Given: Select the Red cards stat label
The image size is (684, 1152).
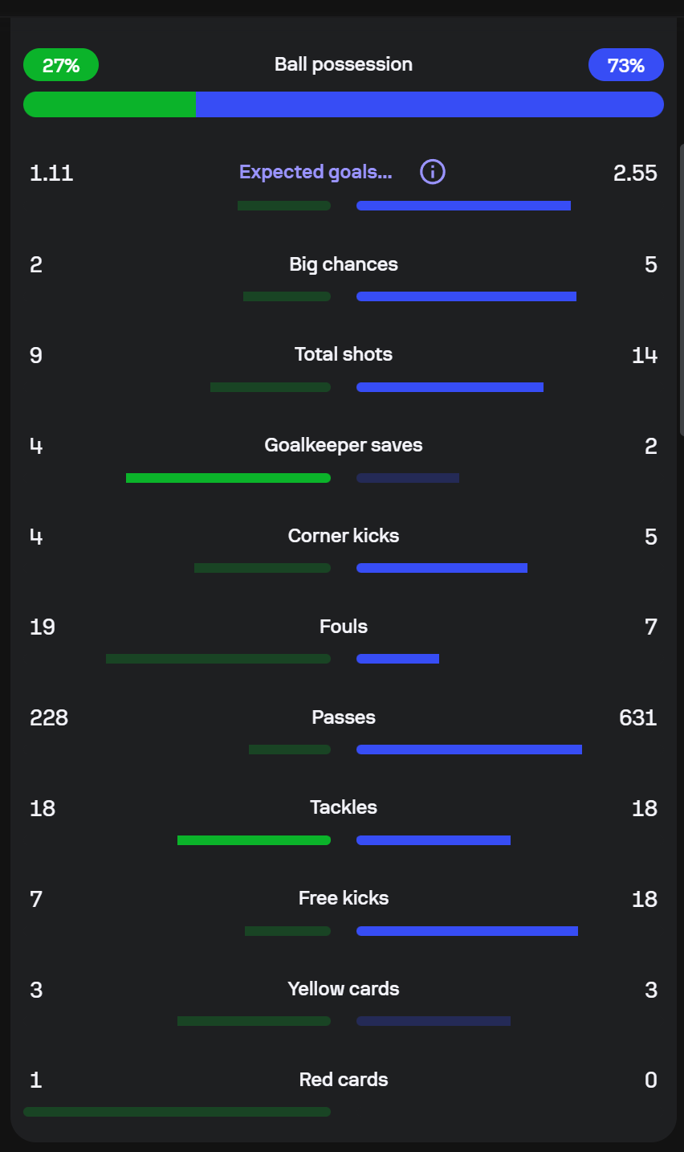Looking at the screenshot, I should pyautogui.click(x=344, y=1080).
